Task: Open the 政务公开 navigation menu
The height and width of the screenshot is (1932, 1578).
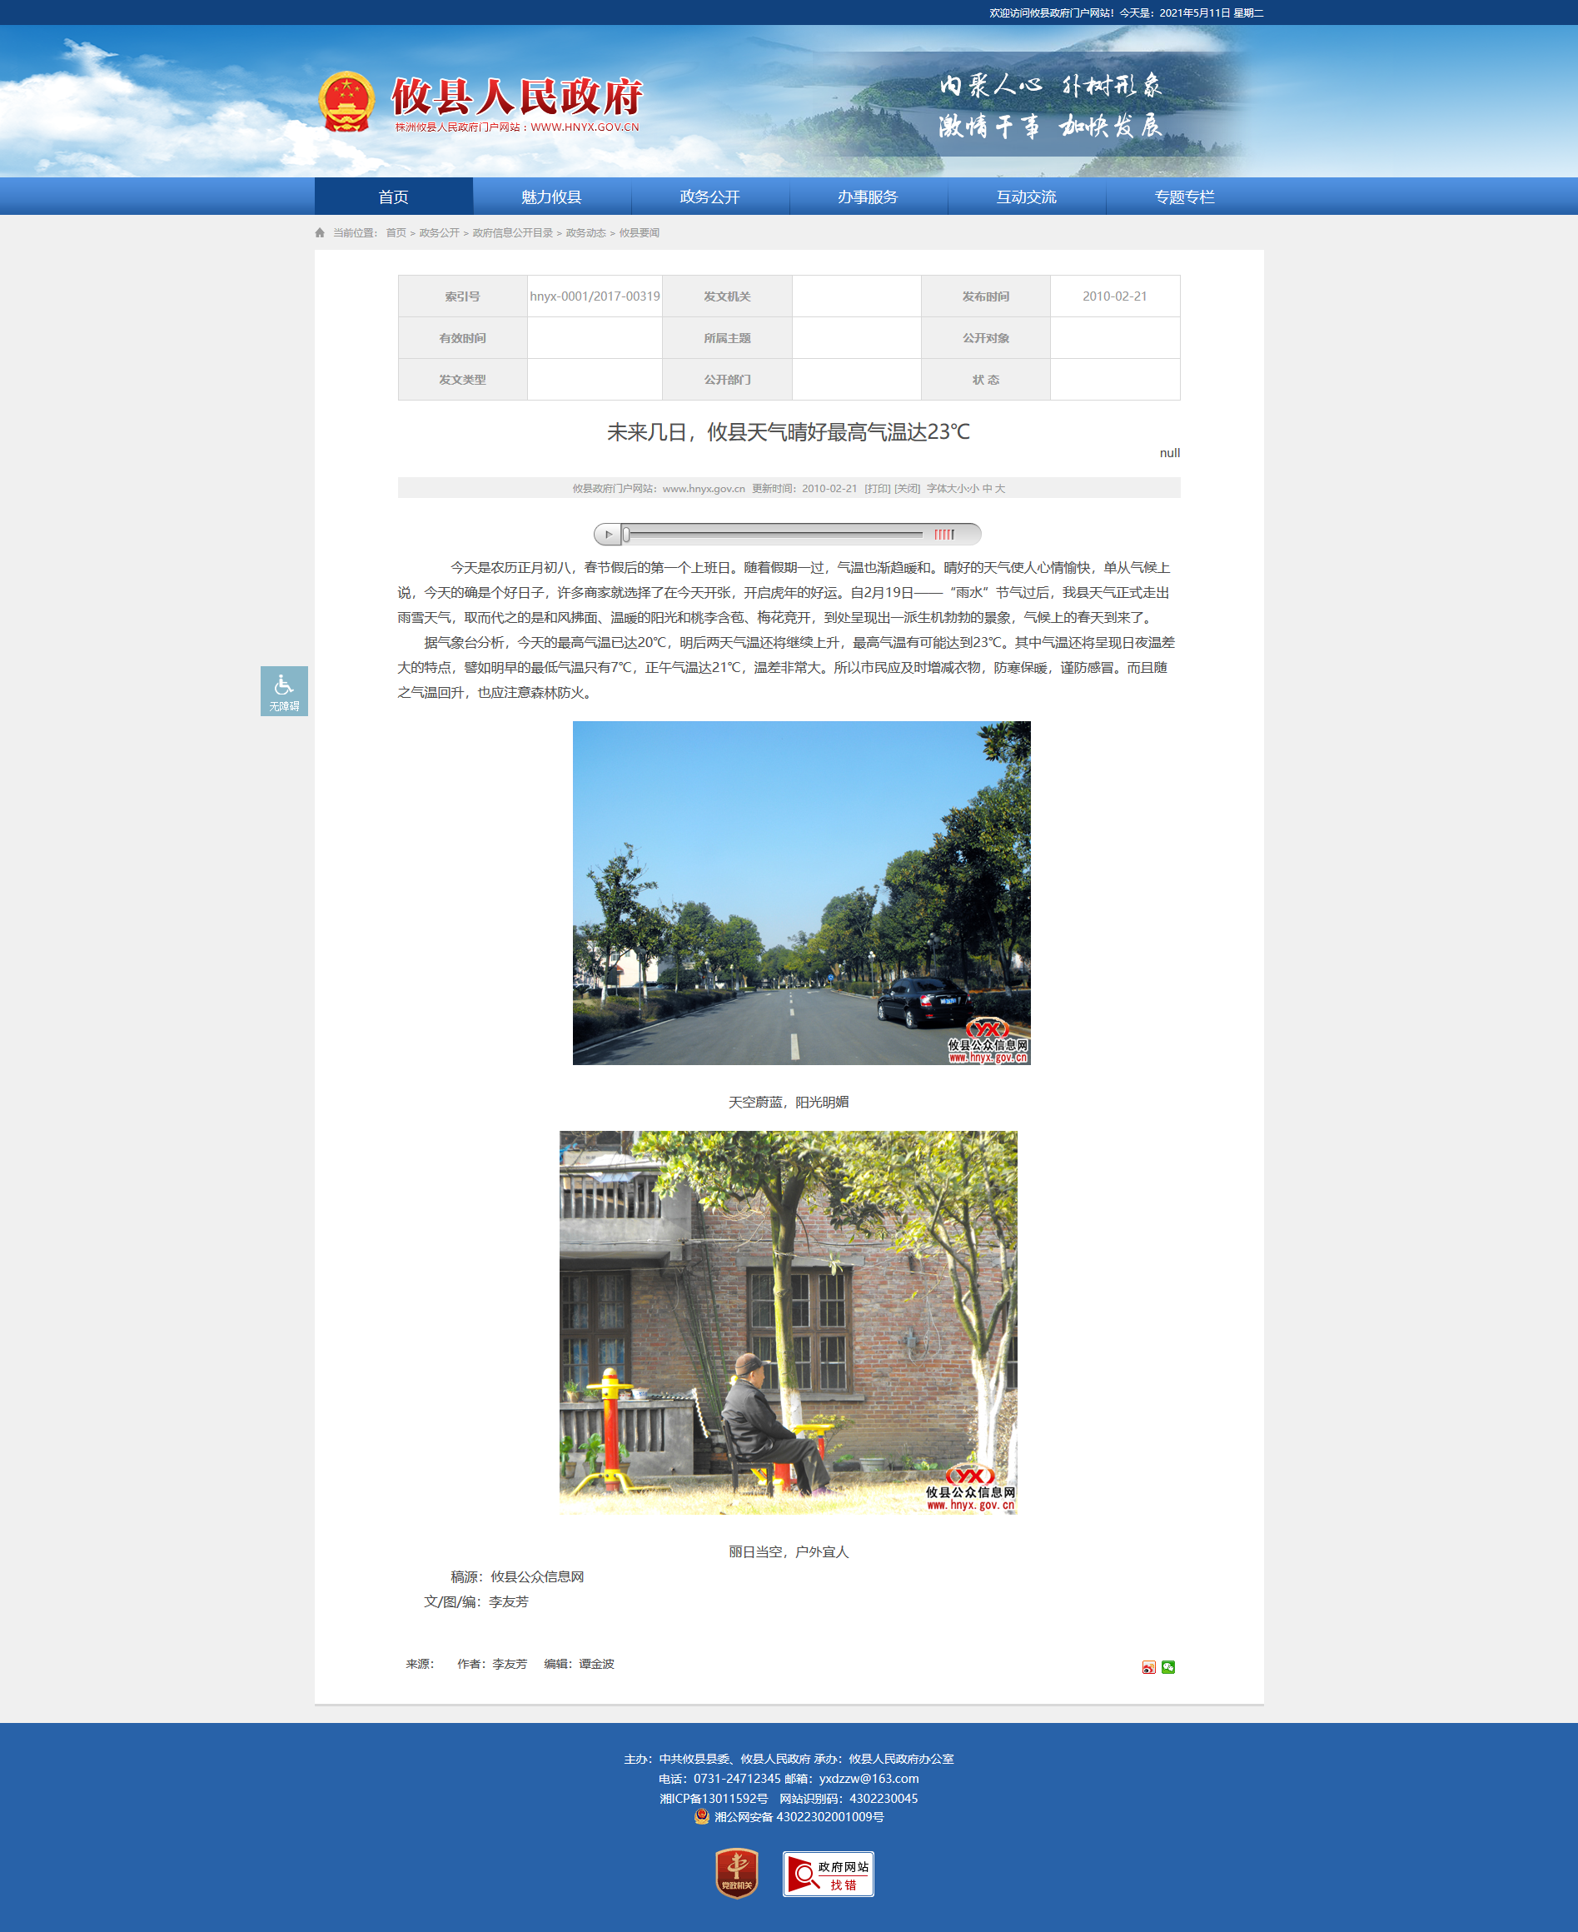Action: click(x=709, y=197)
